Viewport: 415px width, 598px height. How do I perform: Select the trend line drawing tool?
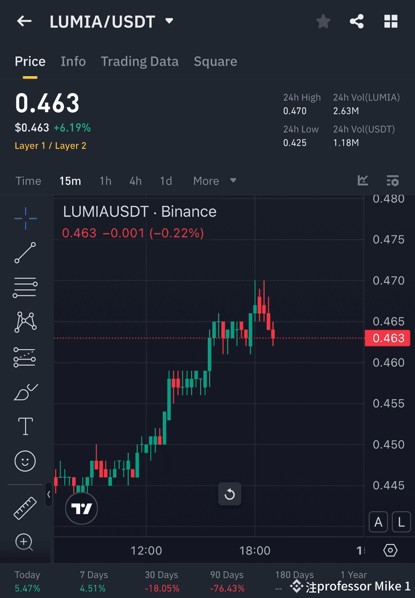tap(25, 253)
